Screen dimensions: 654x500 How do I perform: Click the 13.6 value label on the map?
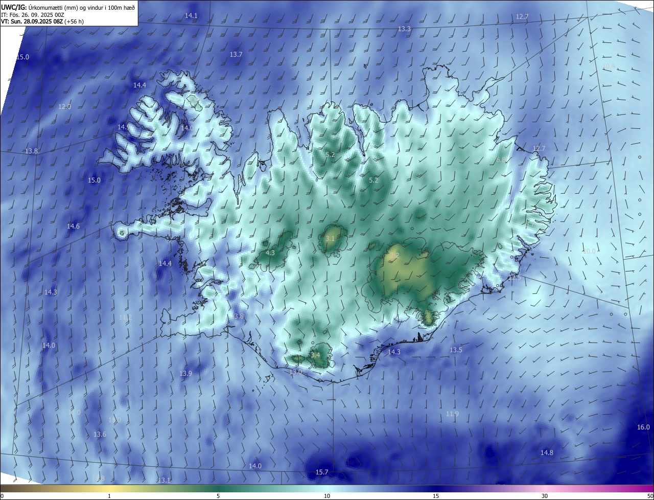click(100, 435)
